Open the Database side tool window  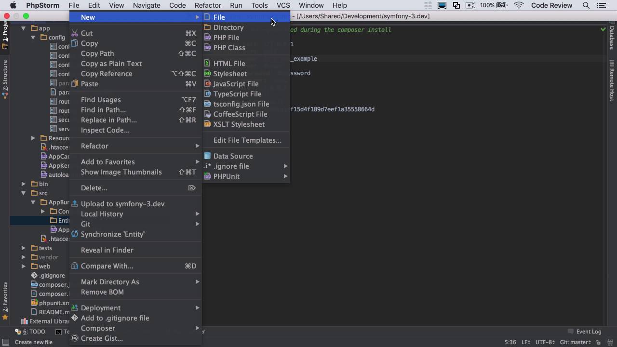[x=612, y=36]
